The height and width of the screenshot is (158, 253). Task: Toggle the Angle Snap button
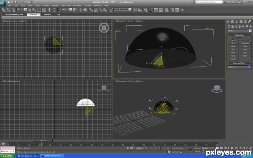click(96, 10)
